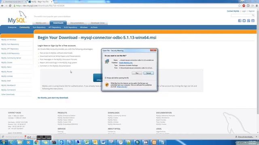Switch to the first browser tab

point(14,2)
